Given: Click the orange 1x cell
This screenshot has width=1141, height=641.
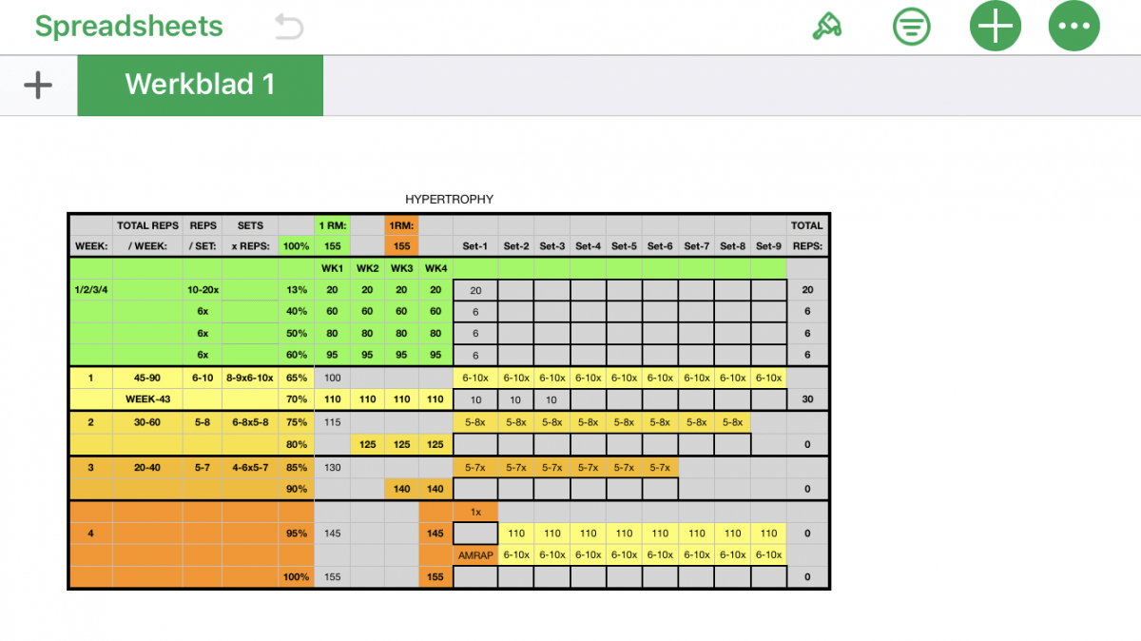Looking at the screenshot, I should click(475, 512).
